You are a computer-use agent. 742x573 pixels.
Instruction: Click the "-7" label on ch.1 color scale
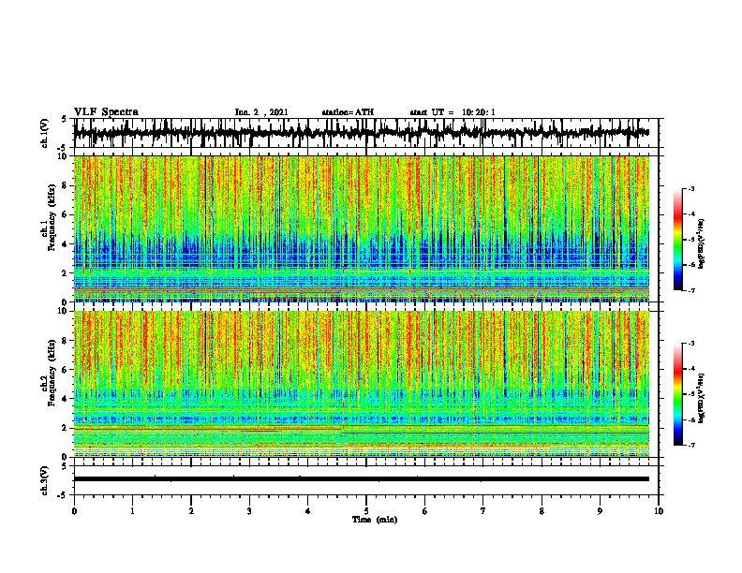coord(690,290)
